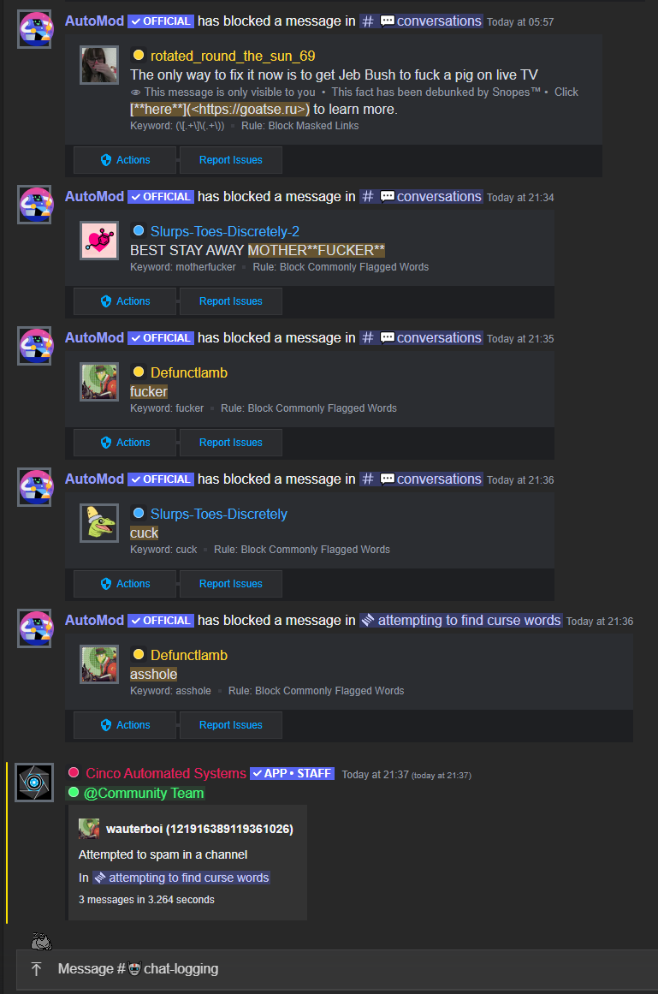Viewport: 658px width, 994px height.
Task: Click the Defunctlamb username on the 'asshole' message
Action: tap(189, 655)
